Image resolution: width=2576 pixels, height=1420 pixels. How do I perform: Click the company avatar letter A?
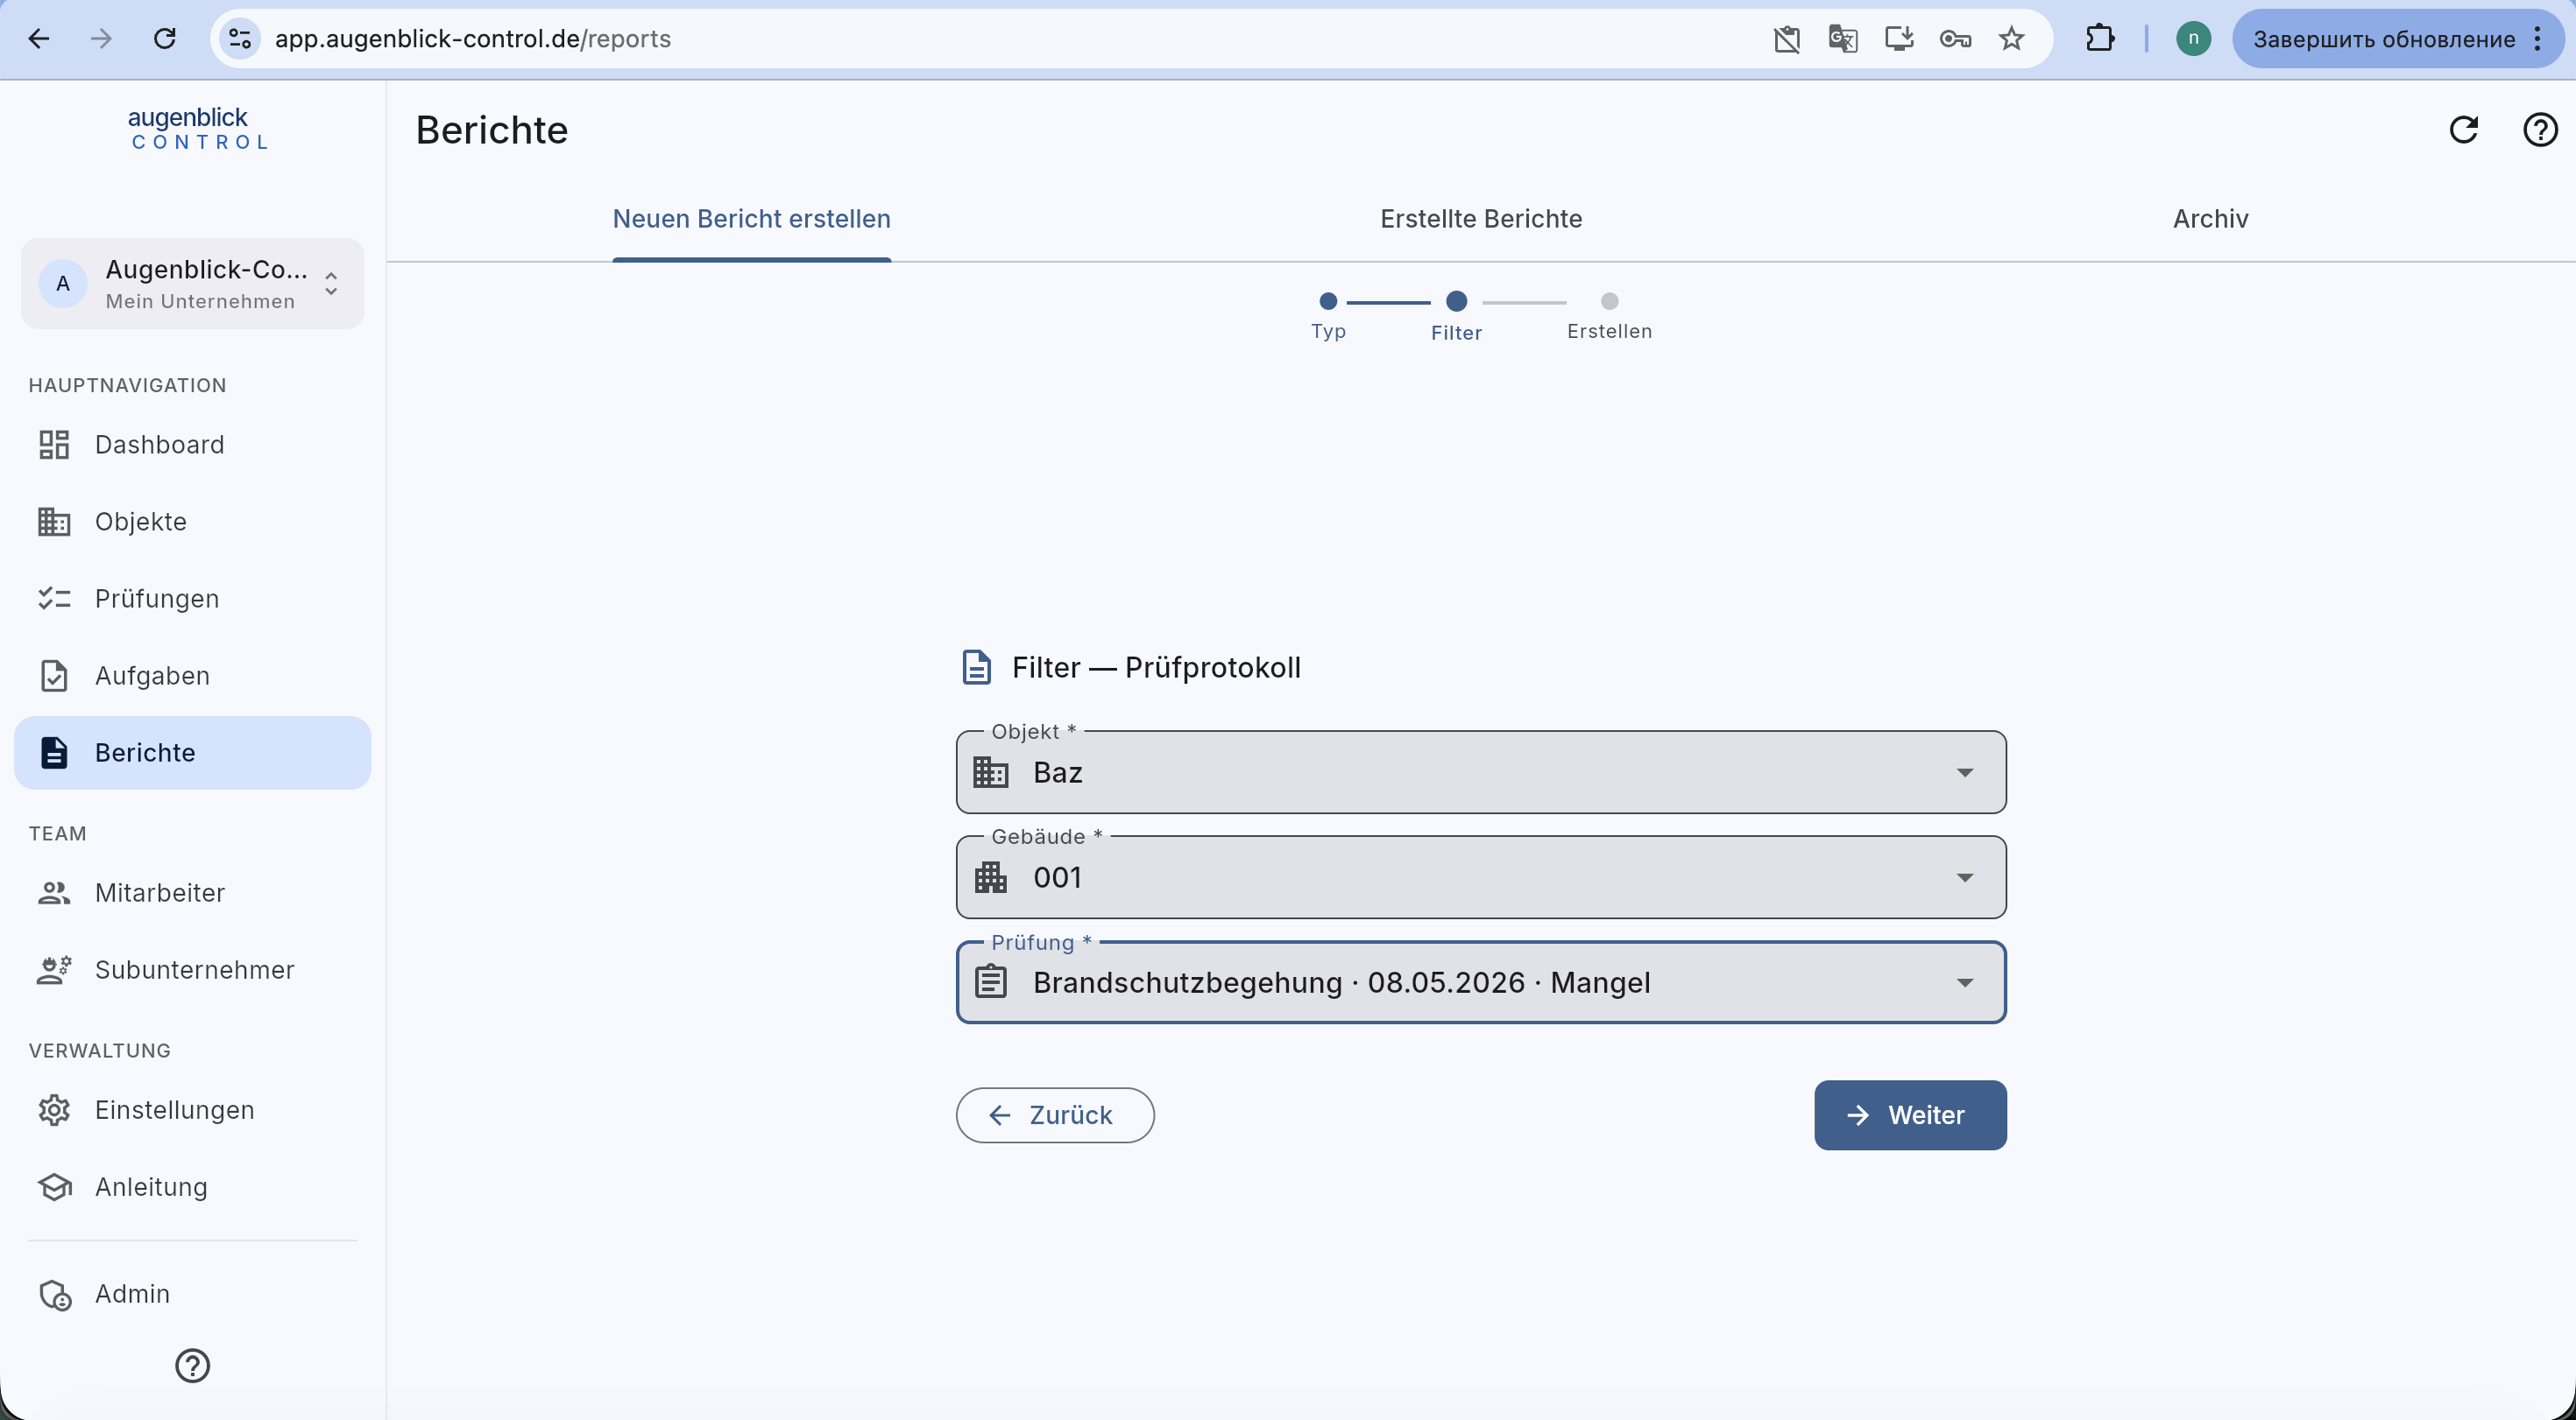tap(63, 284)
